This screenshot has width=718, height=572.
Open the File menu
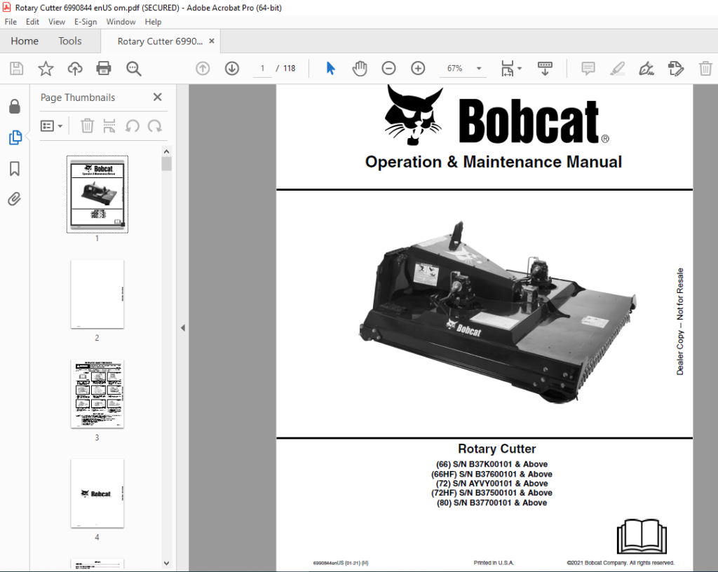pyautogui.click(x=11, y=22)
